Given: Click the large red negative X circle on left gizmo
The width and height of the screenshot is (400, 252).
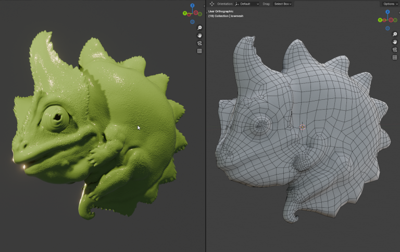Looking at the screenshot, I should pos(196,12).
